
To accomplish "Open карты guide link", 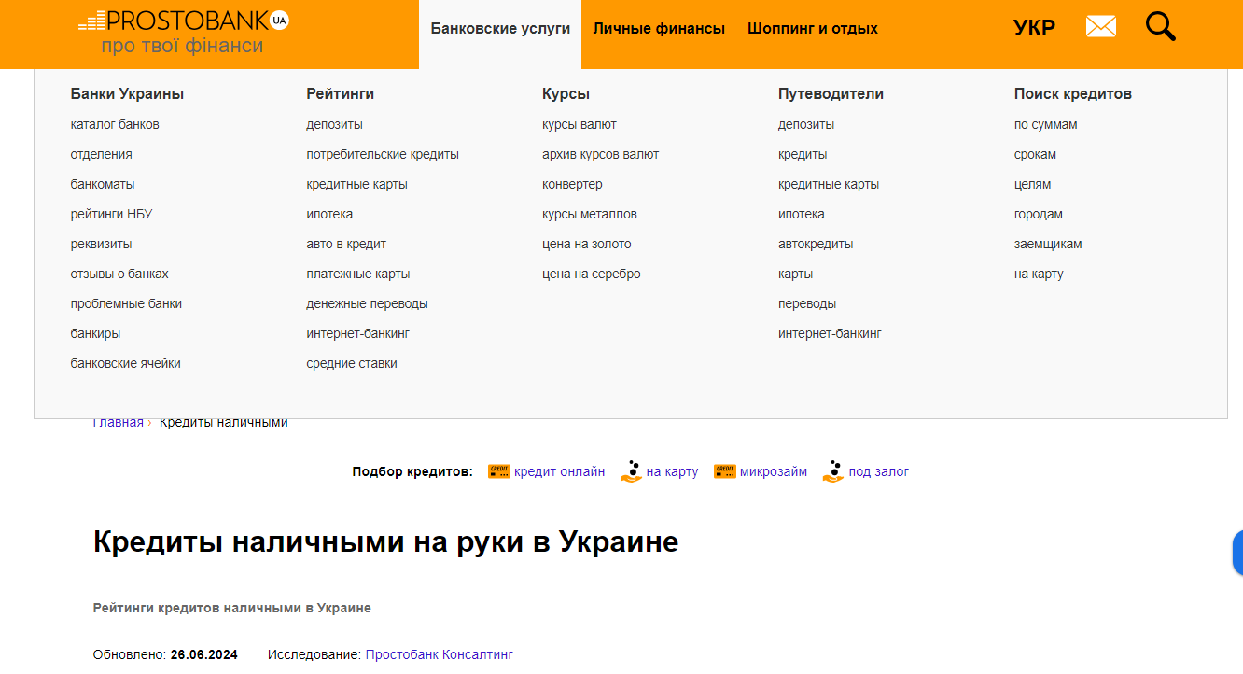I will pos(795,274).
